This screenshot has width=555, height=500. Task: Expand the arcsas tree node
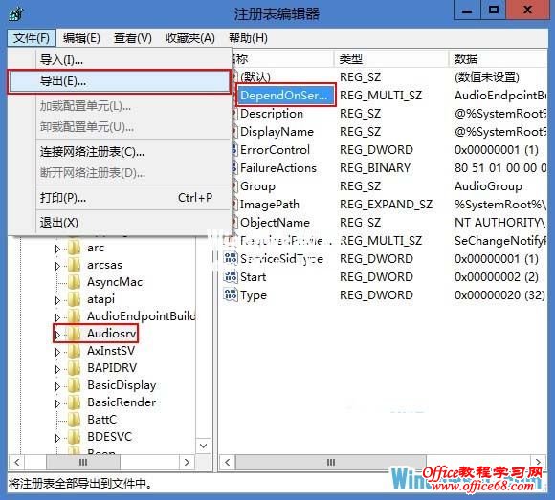tap(57, 266)
